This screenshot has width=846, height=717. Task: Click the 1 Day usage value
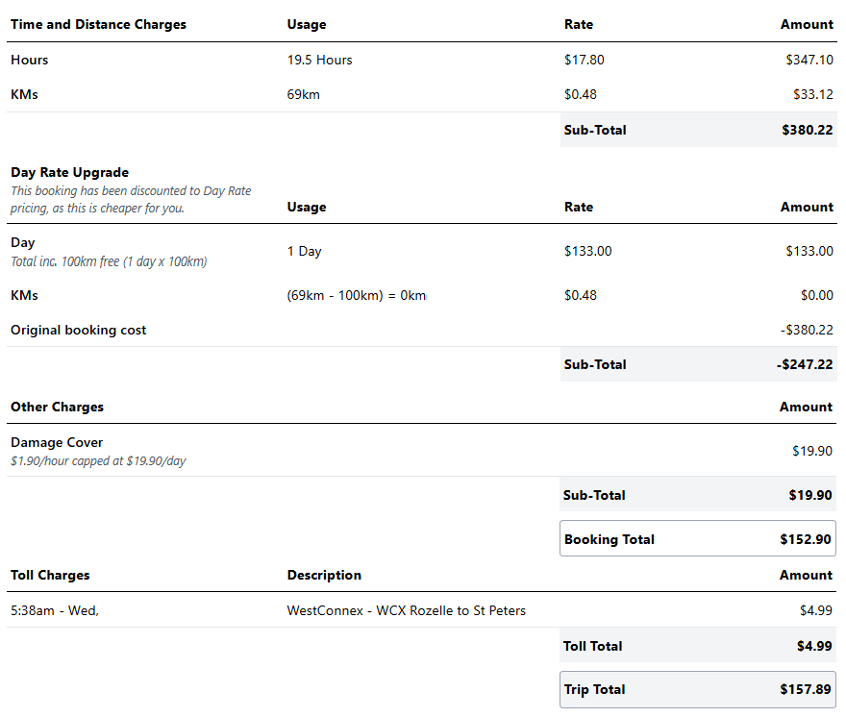click(x=304, y=251)
